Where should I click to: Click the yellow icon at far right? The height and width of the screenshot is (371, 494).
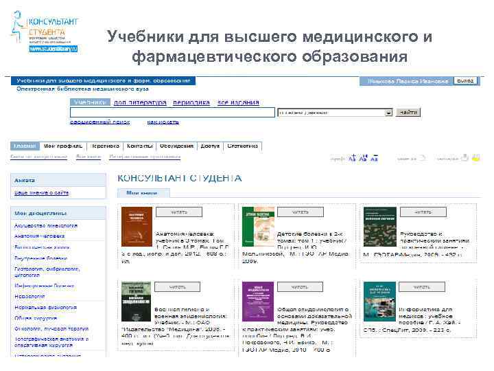coord(475,158)
